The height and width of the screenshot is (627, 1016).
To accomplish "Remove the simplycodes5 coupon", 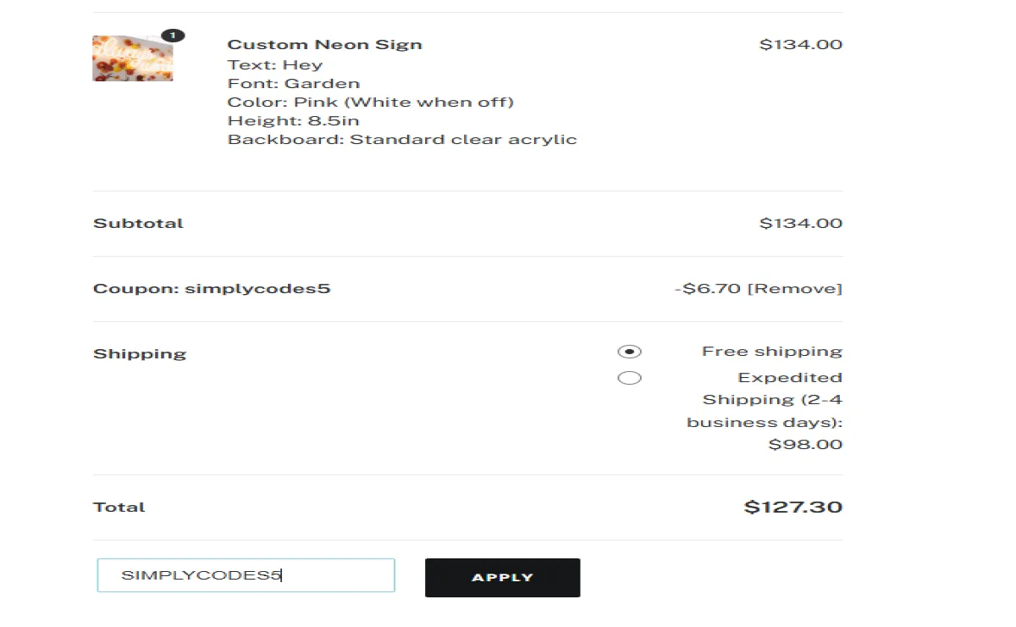I will pos(798,288).
